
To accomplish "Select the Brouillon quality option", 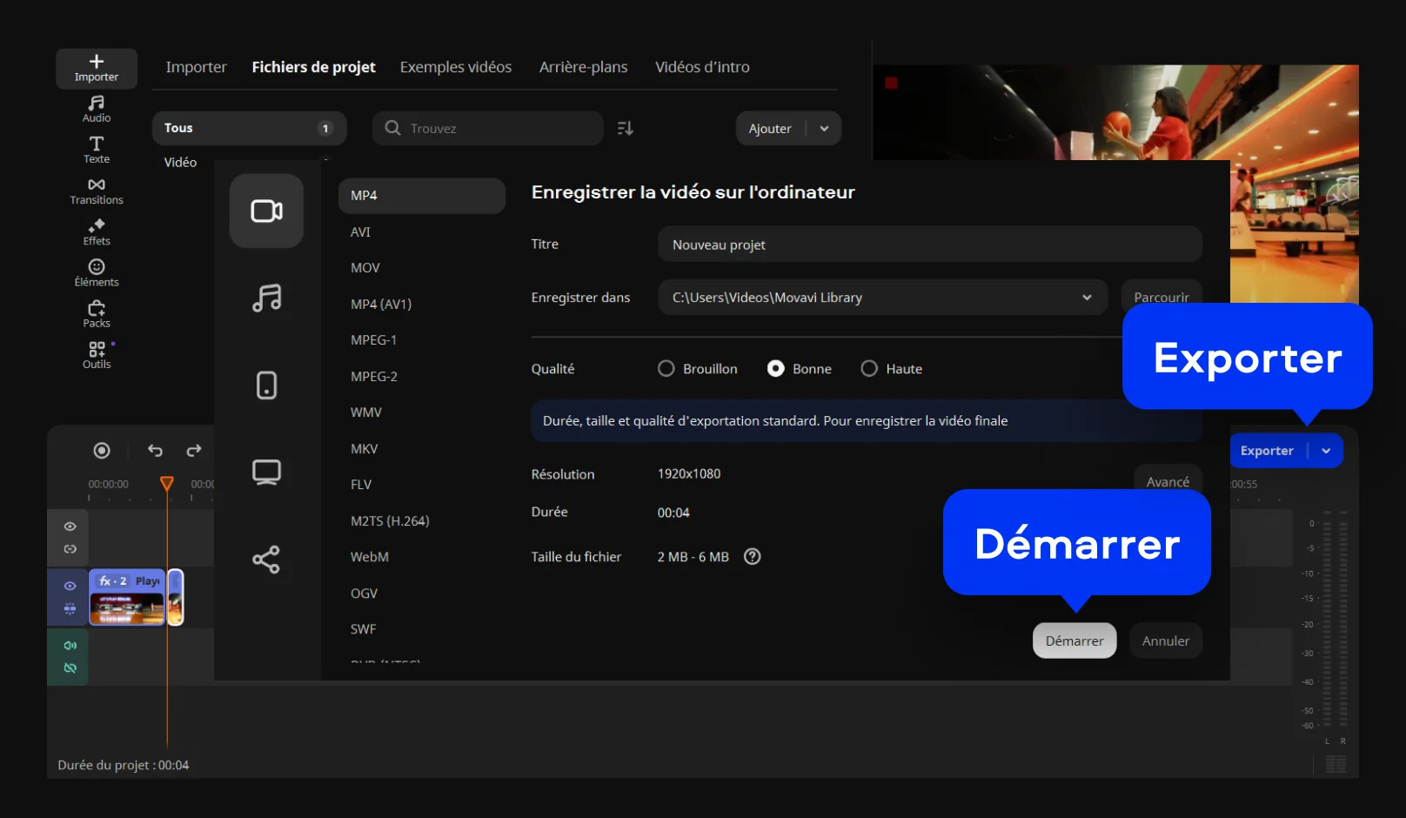I will click(x=666, y=369).
